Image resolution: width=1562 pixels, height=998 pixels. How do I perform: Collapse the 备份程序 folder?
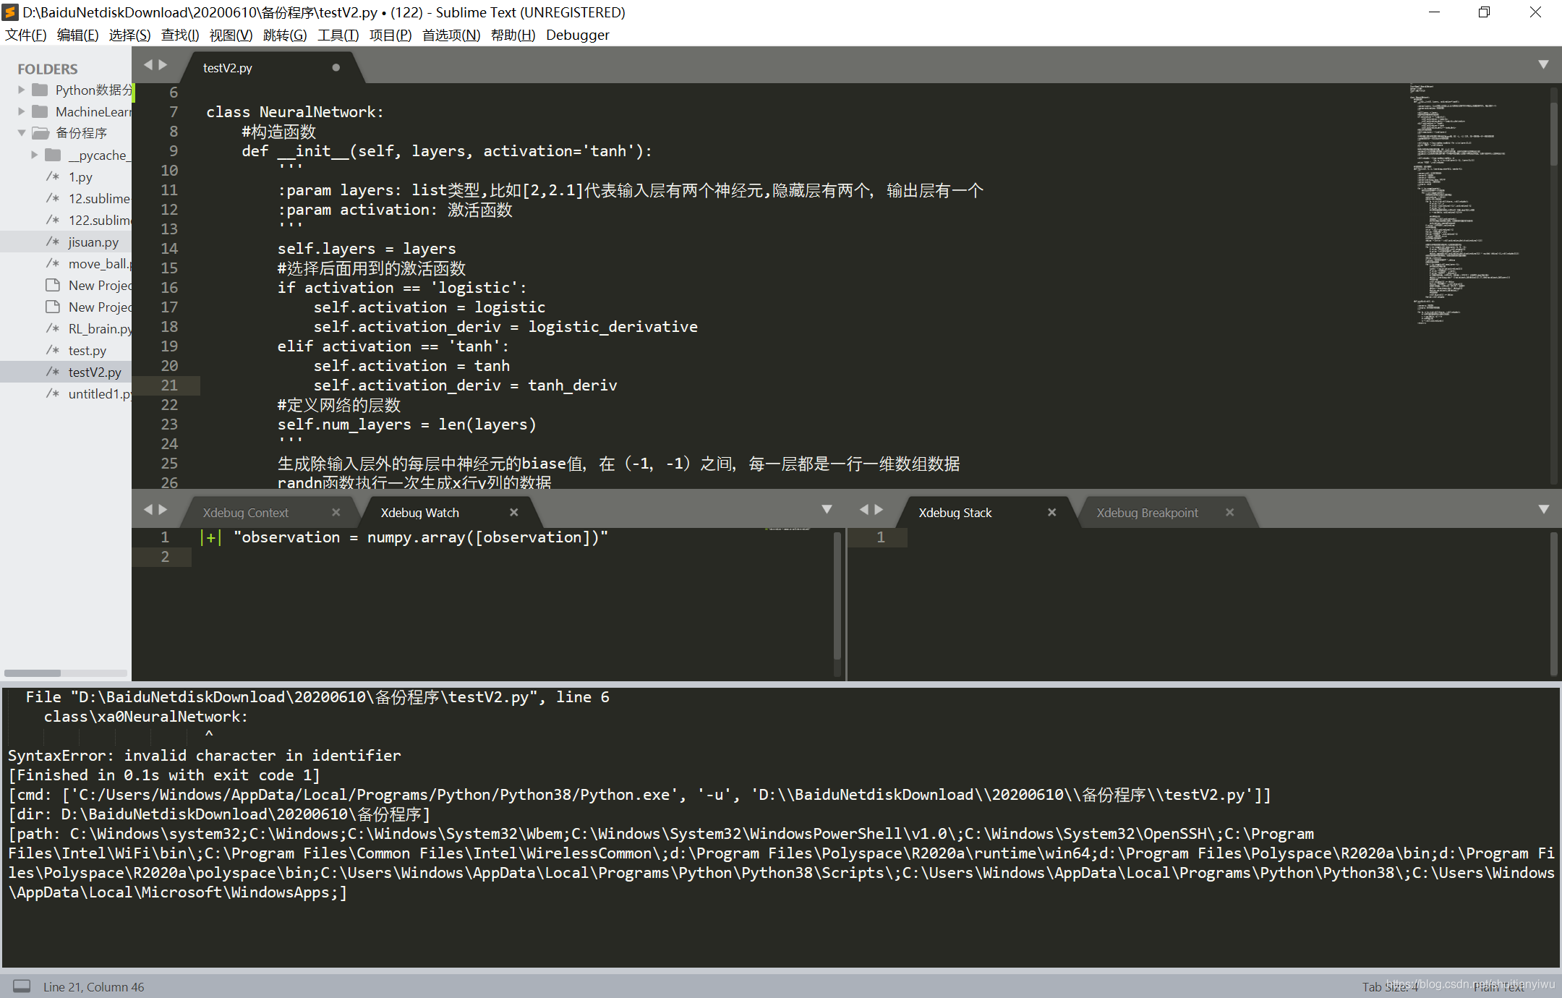pos(21,133)
